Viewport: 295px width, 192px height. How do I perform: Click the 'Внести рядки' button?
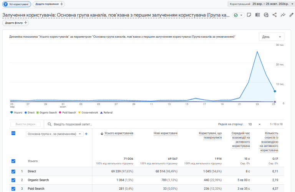point(25,124)
